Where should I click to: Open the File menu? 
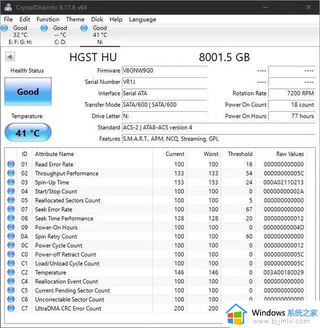(8, 19)
